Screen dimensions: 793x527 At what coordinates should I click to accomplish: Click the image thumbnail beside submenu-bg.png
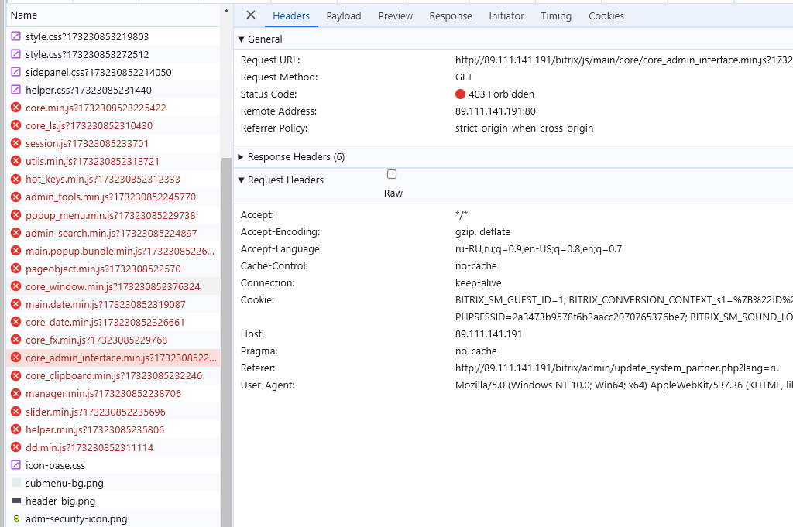16,483
